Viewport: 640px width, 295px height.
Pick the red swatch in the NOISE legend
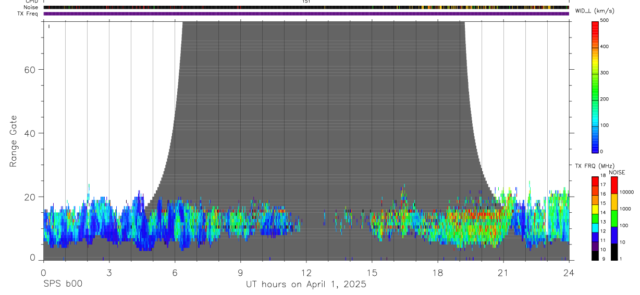click(x=614, y=185)
